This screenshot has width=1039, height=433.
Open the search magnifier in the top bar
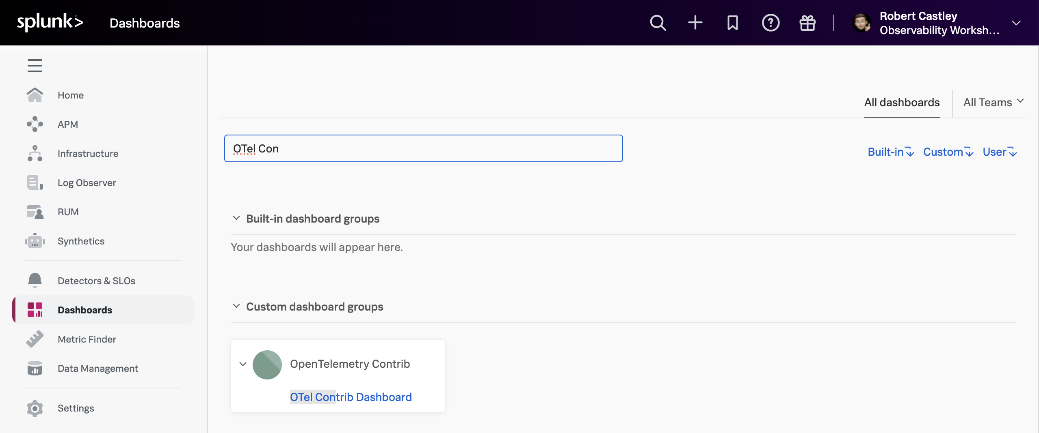click(657, 23)
